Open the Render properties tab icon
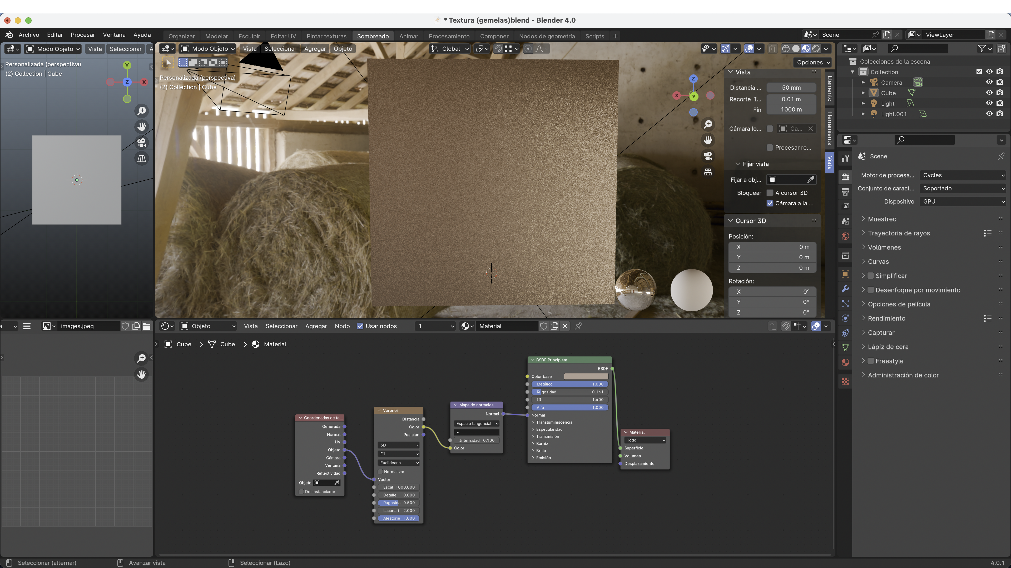1011x568 pixels. 845,177
